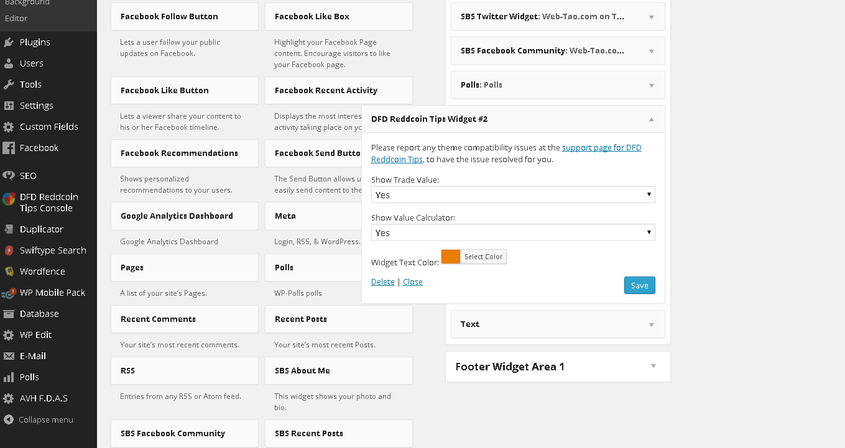Click the Facebook icon in admin menu

tap(9, 148)
